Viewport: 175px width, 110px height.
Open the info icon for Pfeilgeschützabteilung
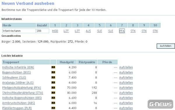coord(53,88)
